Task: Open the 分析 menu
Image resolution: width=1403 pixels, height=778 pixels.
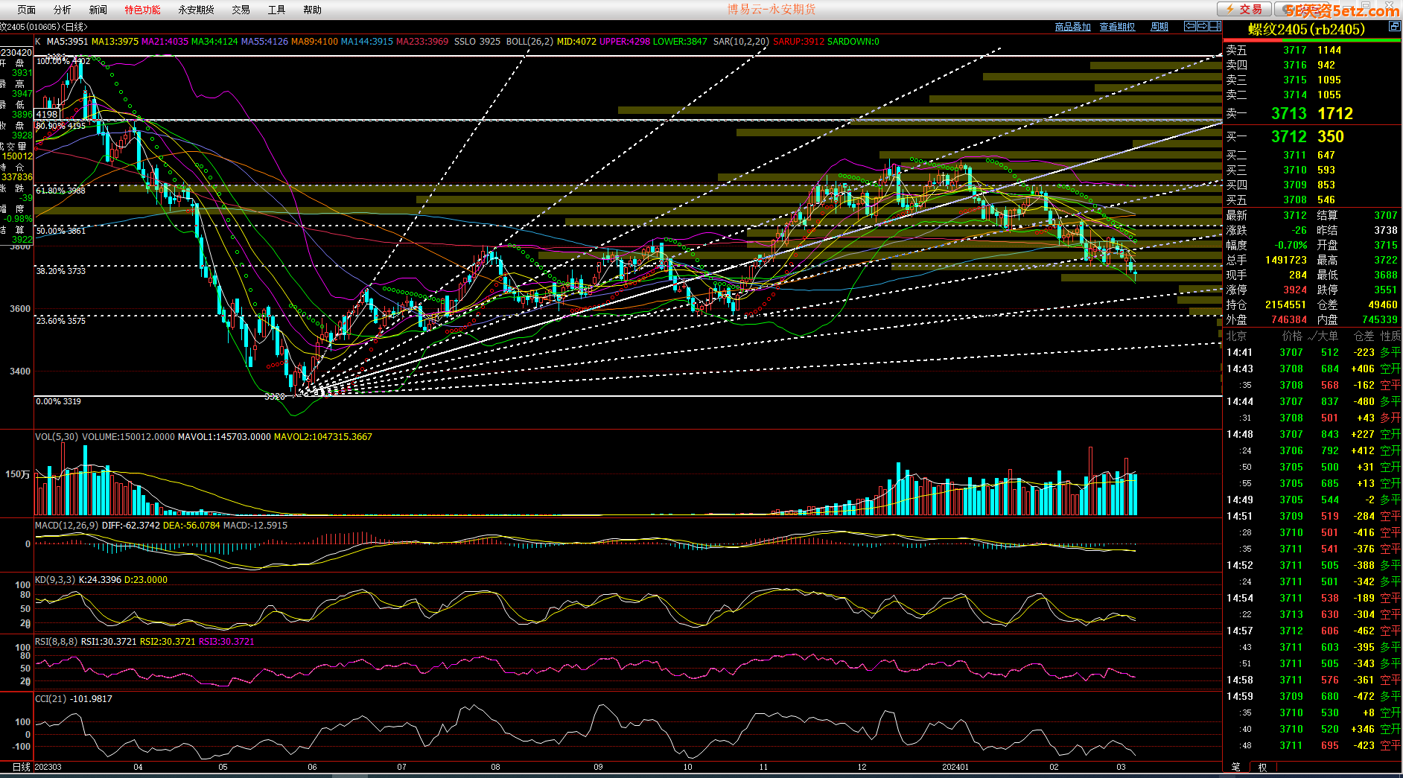Action: tap(63, 10)
